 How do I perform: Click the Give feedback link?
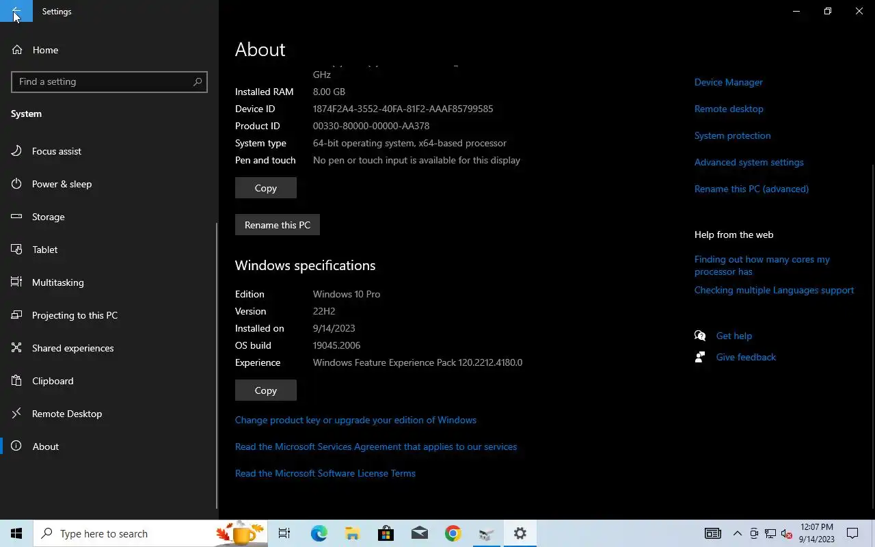(x=746, y=357)
